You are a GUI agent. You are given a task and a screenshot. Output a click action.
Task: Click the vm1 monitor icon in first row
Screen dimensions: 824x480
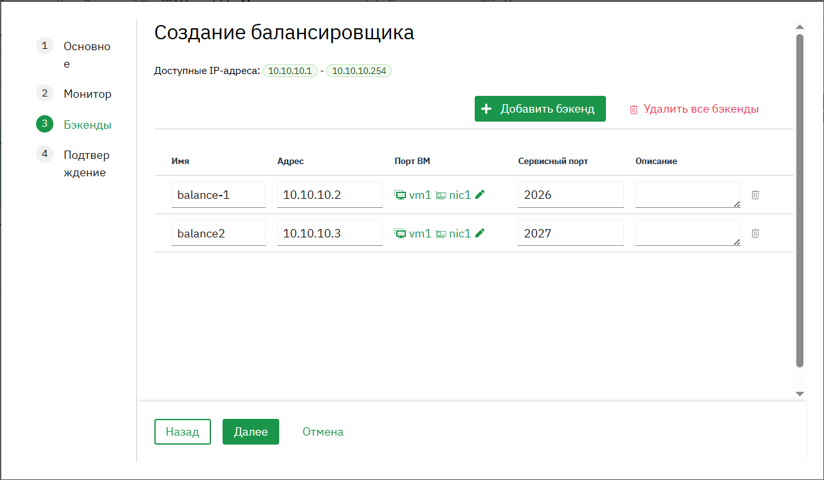click(x=400, y=194)
